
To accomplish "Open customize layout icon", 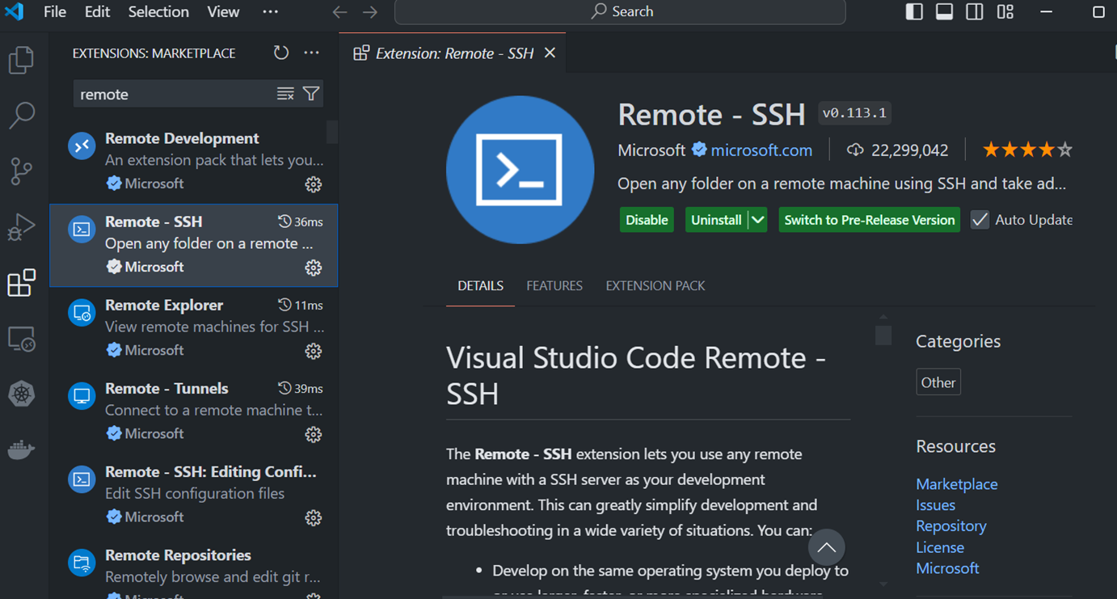I will [x=1005, y=11].
